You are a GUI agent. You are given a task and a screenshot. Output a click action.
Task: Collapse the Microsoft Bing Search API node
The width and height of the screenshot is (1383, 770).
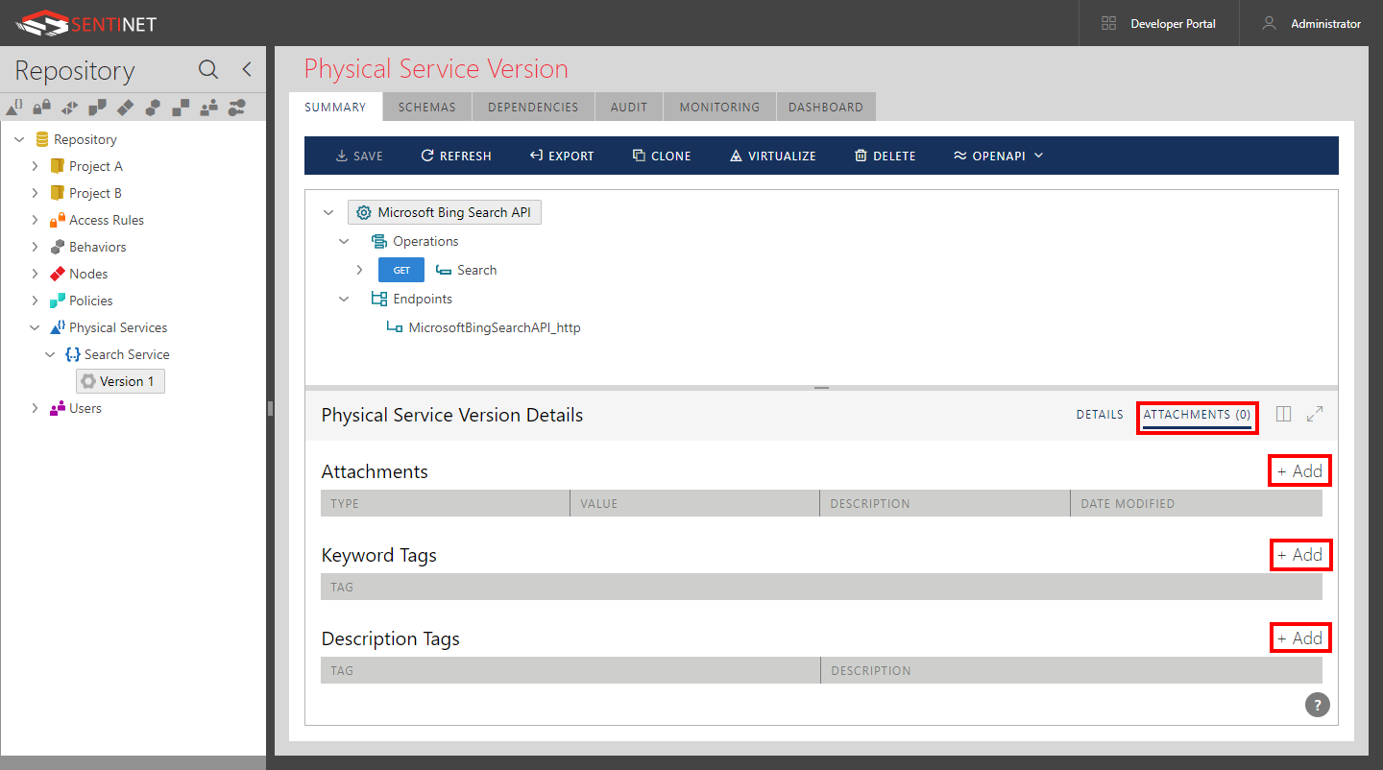(328, 212)
